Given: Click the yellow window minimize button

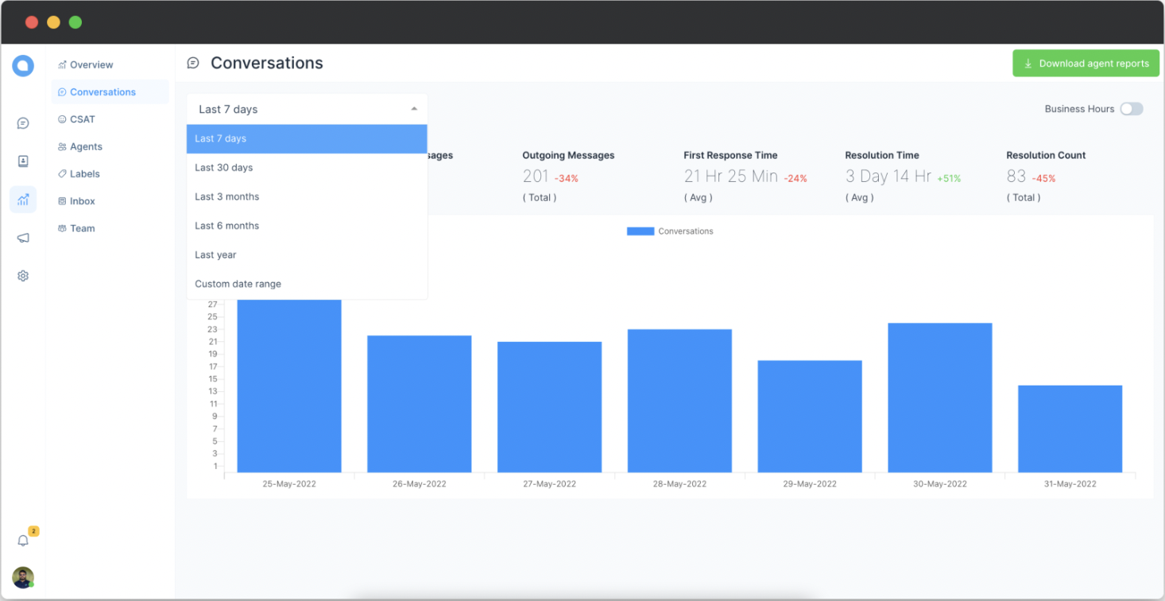Looking at the screenshot, I should [53, 22].
